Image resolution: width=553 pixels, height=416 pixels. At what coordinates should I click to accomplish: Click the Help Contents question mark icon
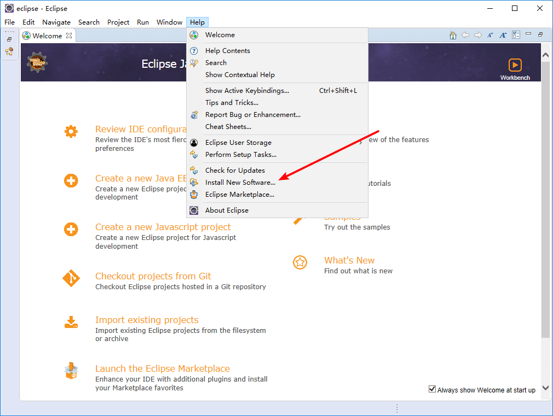tap(194, 51)
